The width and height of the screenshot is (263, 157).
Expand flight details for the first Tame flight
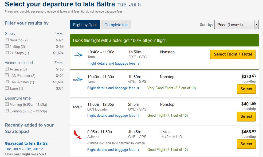point(112,63)
